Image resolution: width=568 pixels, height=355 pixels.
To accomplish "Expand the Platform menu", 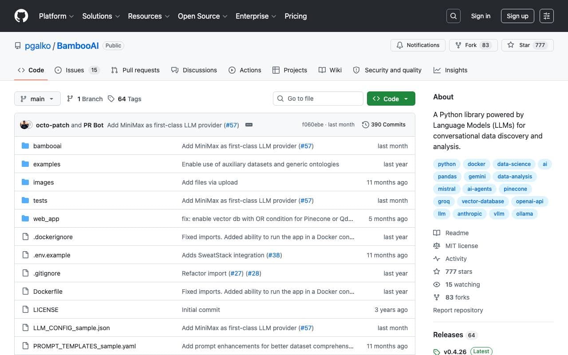I will 56,16.
